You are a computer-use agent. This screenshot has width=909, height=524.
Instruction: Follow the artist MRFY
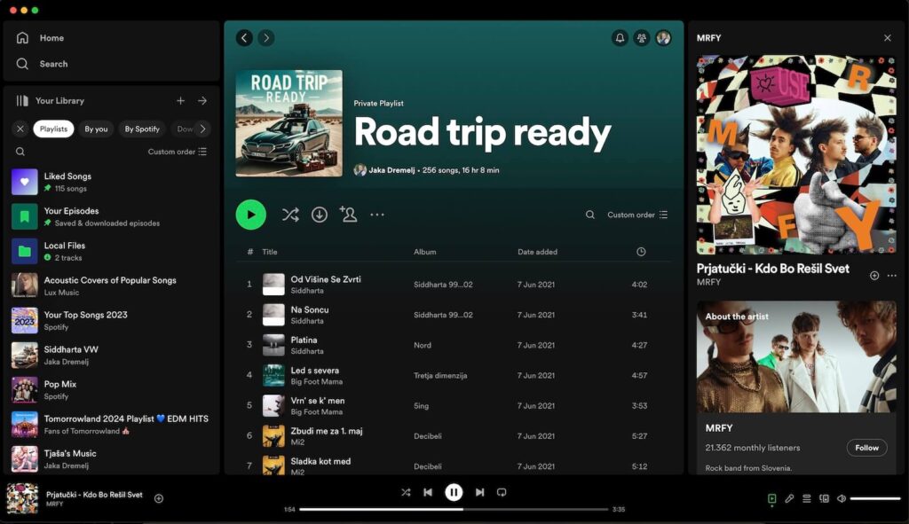pyautogui.click(x=866, y=448)
